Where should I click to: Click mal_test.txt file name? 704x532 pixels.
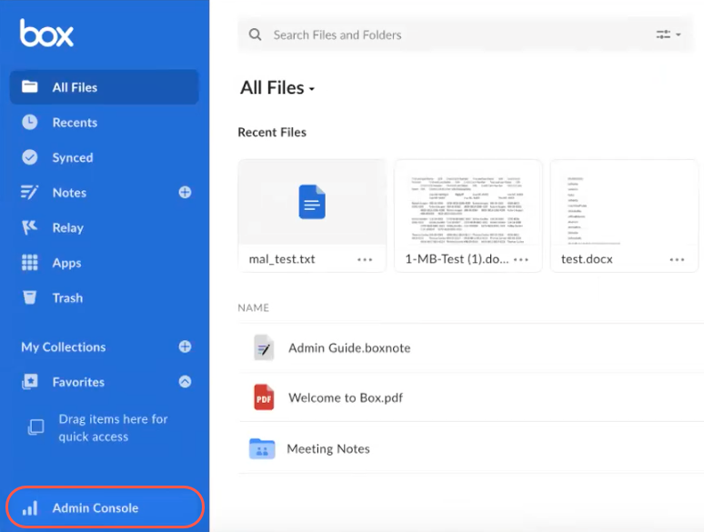tap(282, 259)
